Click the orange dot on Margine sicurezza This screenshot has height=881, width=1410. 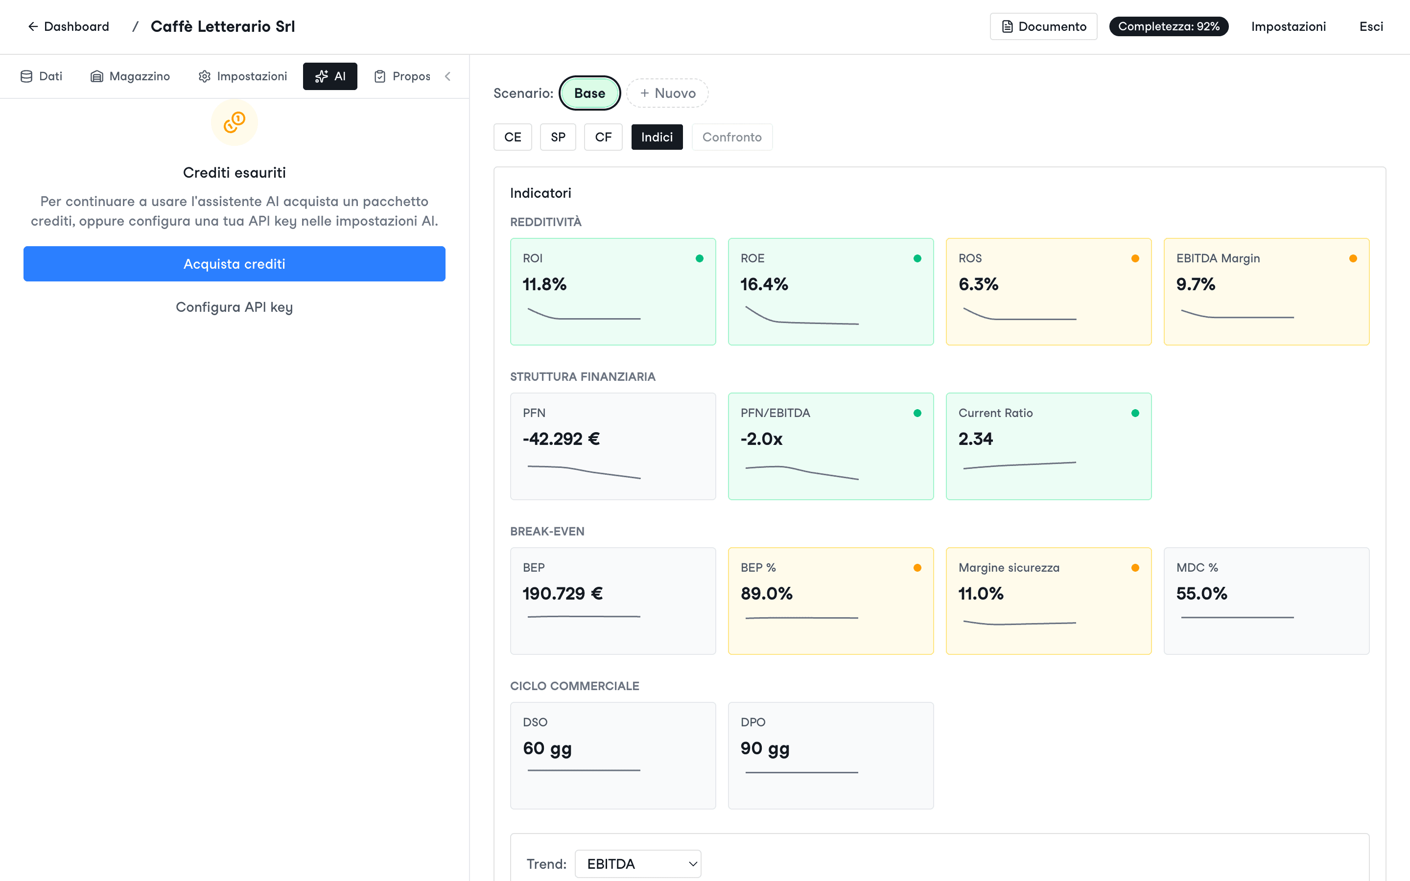coord(1135,568)
